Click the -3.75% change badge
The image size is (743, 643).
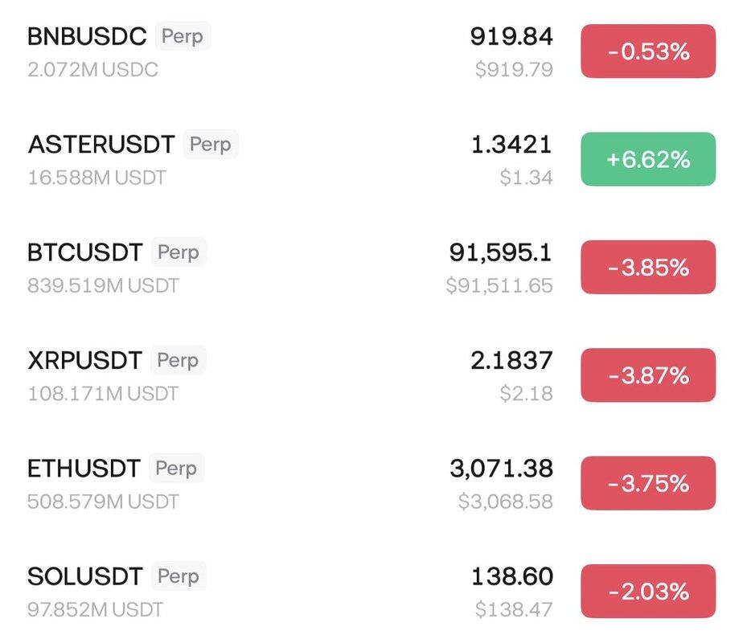click(x=648, y=482)
